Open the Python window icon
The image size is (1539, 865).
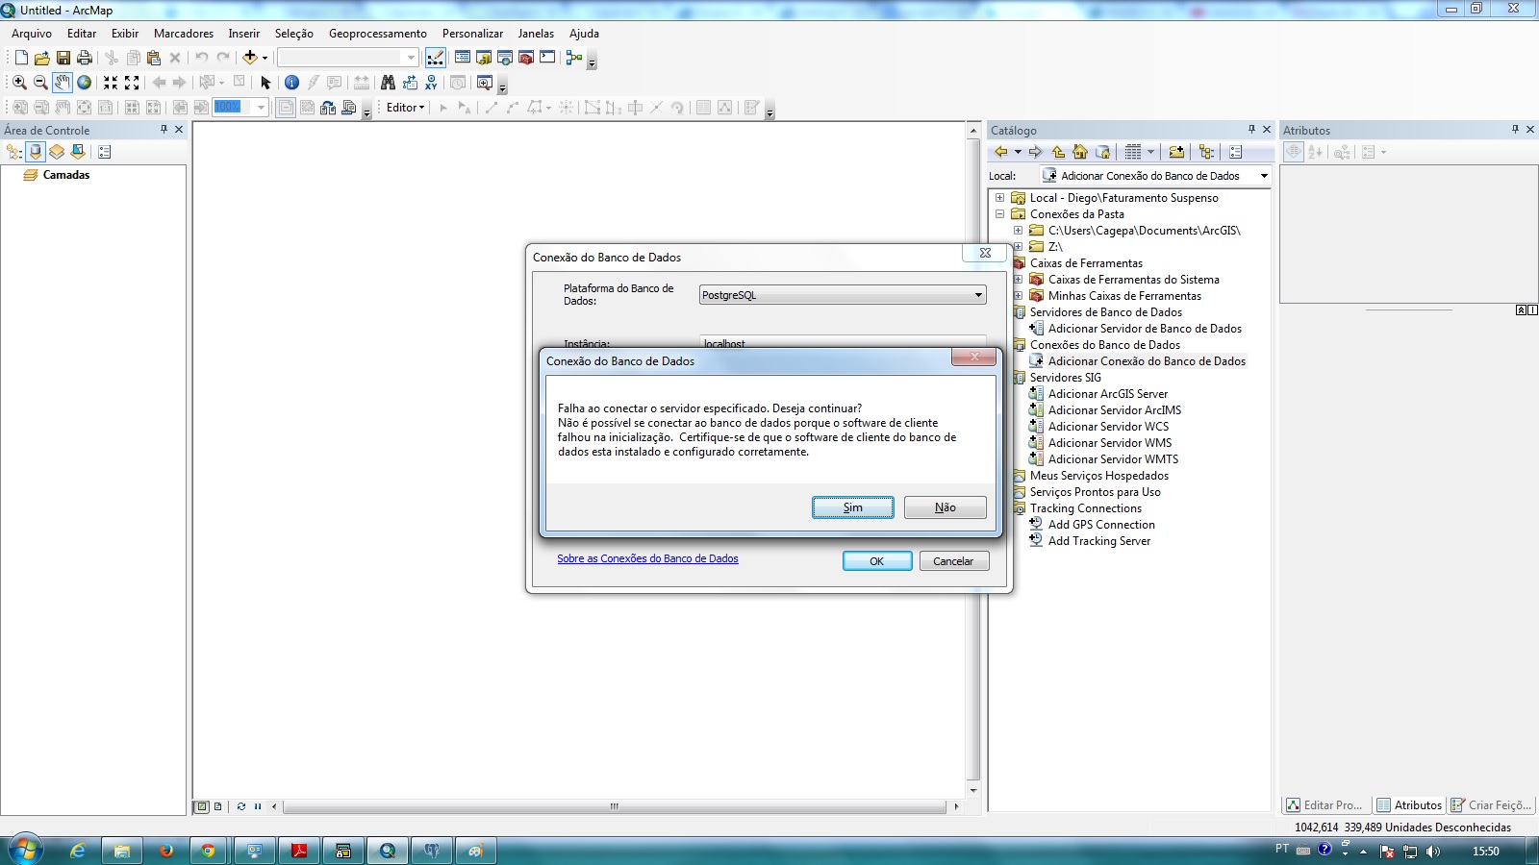[x=547, y=58]
